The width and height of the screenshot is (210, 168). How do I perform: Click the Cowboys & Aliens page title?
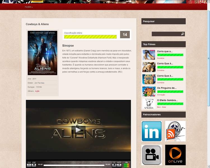click(x=37, y=24)
